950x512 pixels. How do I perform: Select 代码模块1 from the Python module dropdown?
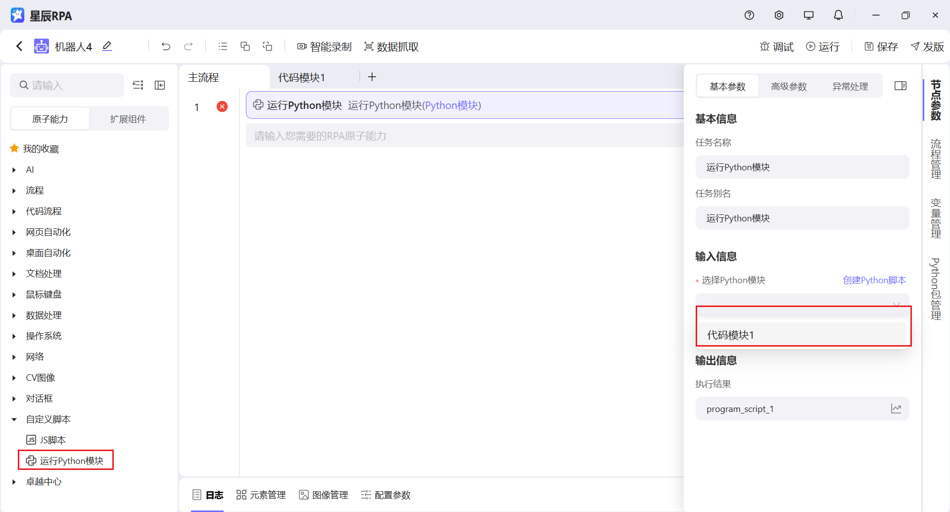[803, 334]
